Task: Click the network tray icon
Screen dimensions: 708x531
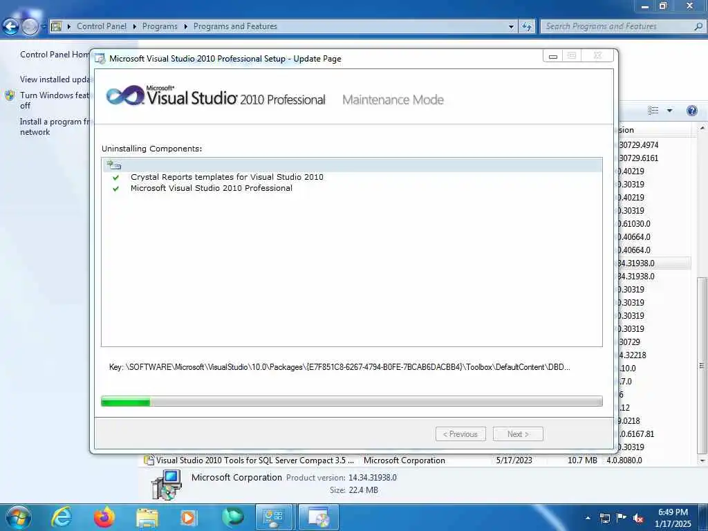Action: (x=604, y=518)
